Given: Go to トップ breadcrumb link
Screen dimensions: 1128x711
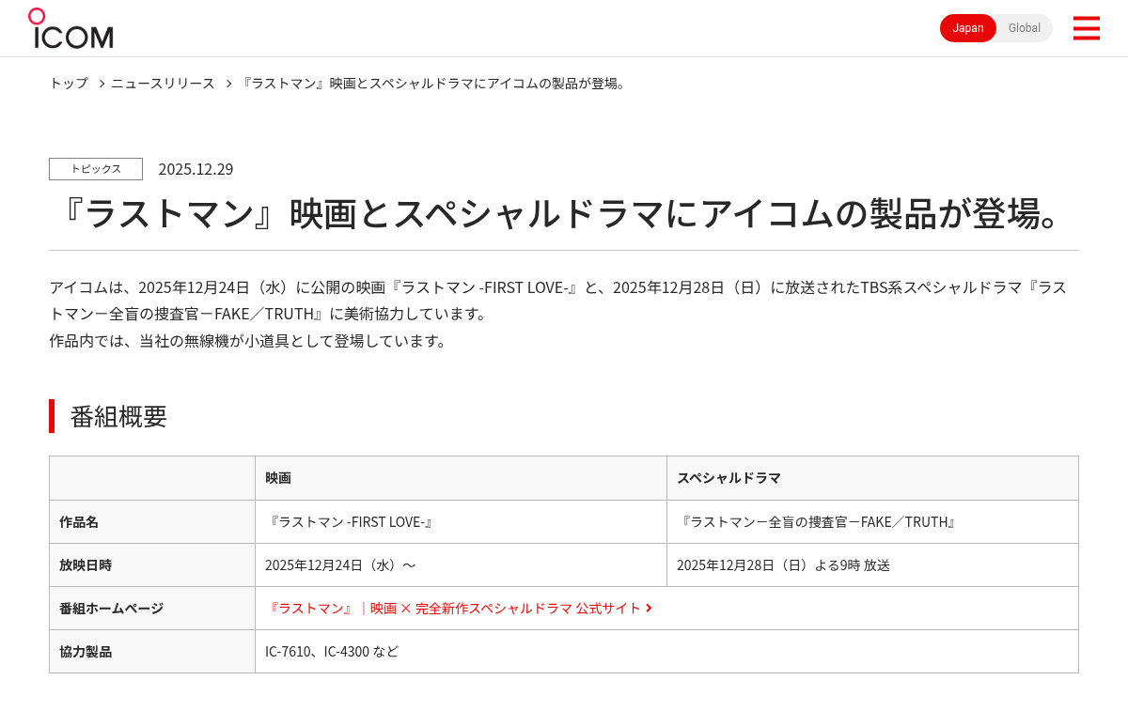Looking at the screenshot, I should pyautogui.click(x=69, y=83).
